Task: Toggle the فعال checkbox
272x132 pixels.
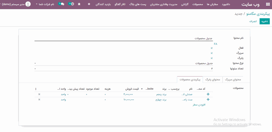Action: click(212, 48)
